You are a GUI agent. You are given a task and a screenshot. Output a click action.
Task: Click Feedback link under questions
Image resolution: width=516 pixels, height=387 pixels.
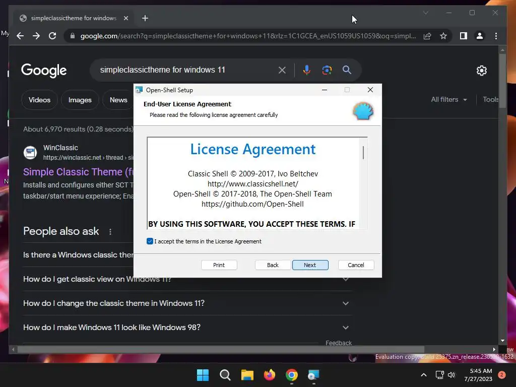(x=339, y=343)
